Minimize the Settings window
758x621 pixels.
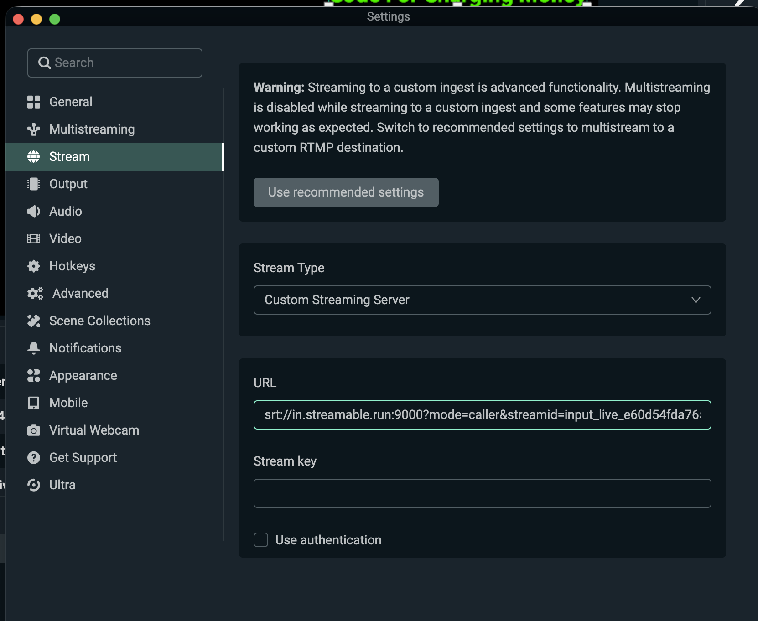point(36,19)
